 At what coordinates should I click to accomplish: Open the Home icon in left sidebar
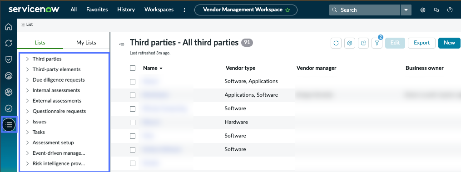click(x=9, y=27)
